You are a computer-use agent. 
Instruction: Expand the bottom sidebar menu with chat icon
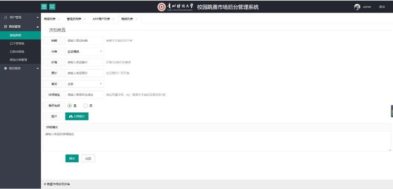pos(20,68)
